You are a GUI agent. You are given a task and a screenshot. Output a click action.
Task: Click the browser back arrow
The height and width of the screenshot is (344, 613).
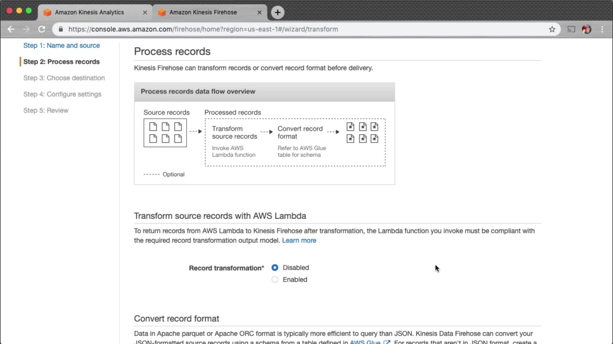11,29
